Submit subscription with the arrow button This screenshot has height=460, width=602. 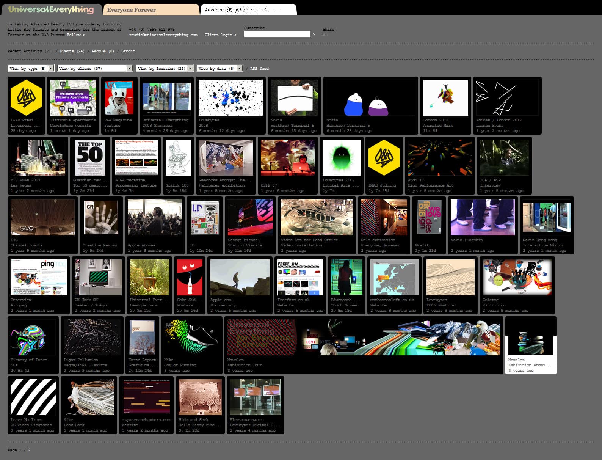point(314,35)
